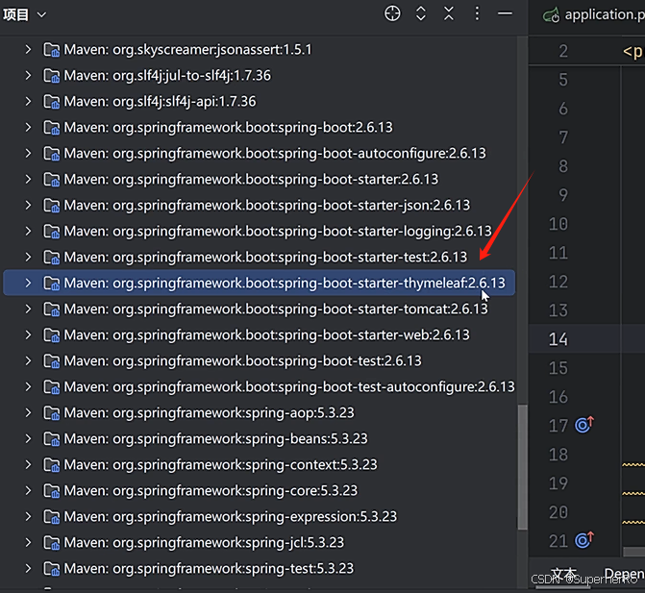The height and width of the screenshot is (593, 645).
Task: Click library icon of spring-boot-starter-web
Action: [x=52, y=335]
